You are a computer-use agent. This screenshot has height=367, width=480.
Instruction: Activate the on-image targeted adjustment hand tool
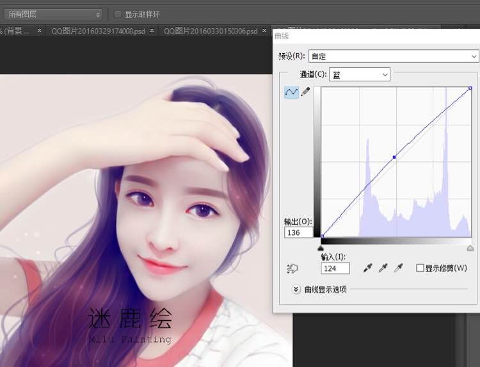[x=294, y=268]
